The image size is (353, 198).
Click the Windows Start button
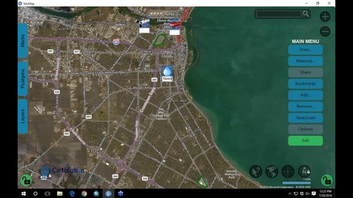click(23, 194)
